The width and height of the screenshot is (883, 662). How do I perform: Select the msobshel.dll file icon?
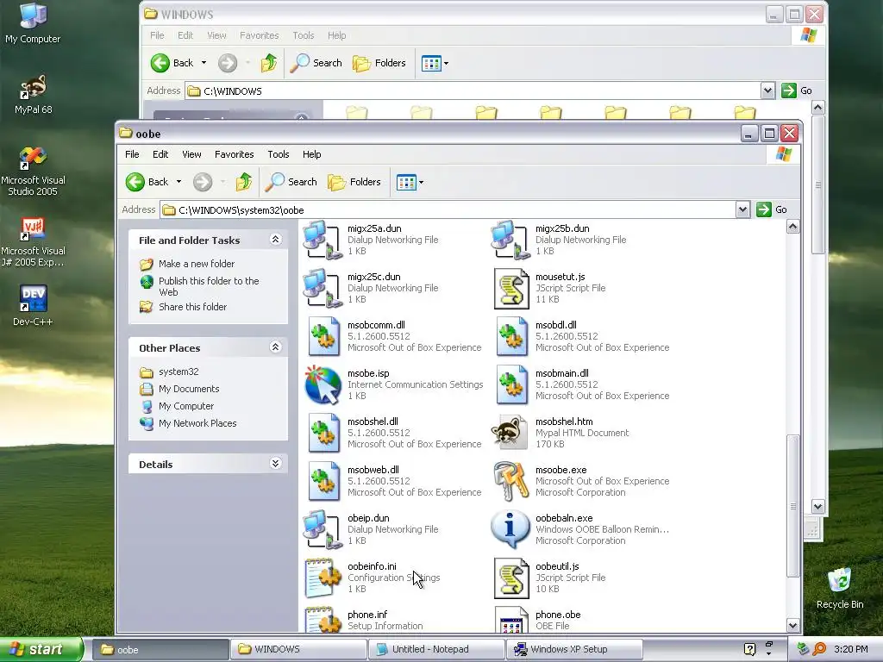click(324, 433)
